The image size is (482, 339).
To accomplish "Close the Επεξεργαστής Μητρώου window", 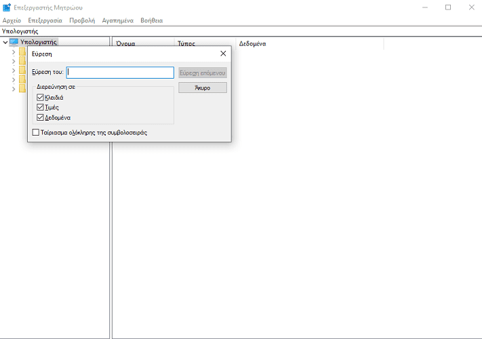I will (472, 7).
